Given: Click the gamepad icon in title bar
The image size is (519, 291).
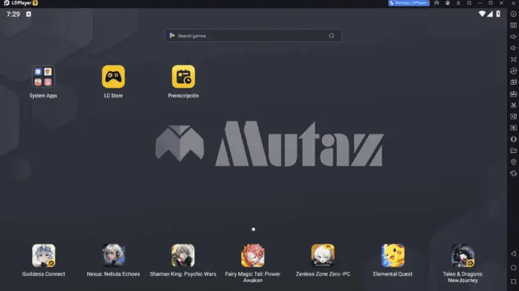Looking at the screenshot, I should [x=436, y=3].
